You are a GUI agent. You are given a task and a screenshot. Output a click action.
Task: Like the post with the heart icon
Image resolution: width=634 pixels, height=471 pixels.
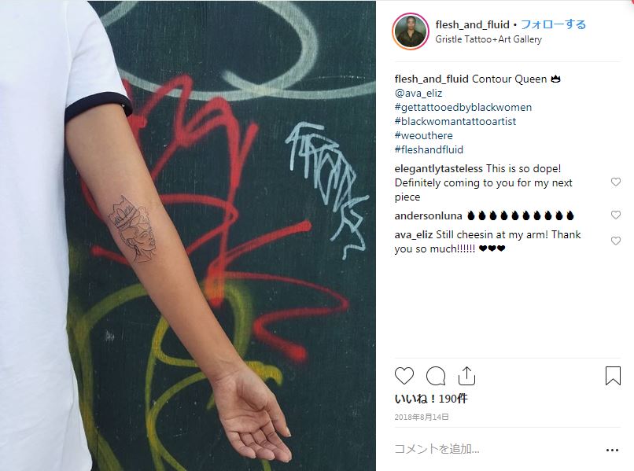click(x=404, y=376)
